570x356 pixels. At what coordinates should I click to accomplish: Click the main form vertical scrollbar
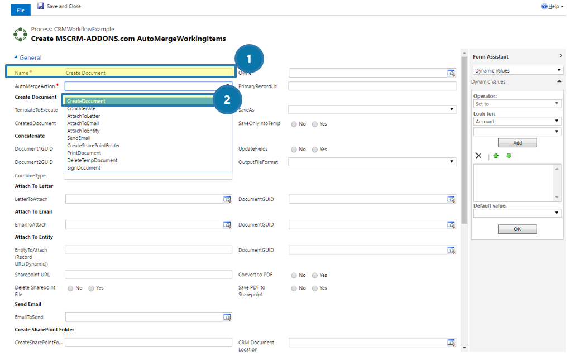point(464,140)
